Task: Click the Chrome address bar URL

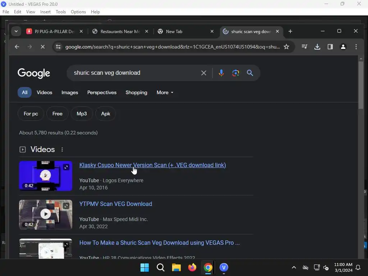Action: click(172, 47)
